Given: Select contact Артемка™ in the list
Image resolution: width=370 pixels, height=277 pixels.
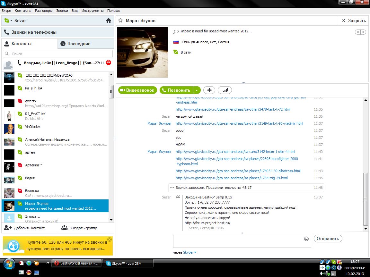Looking at the screenshot, I should click(55, 167).
